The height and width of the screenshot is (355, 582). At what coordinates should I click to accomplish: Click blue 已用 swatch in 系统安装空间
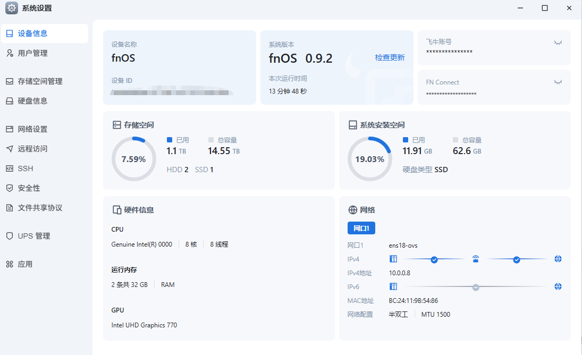click(406, 140)
